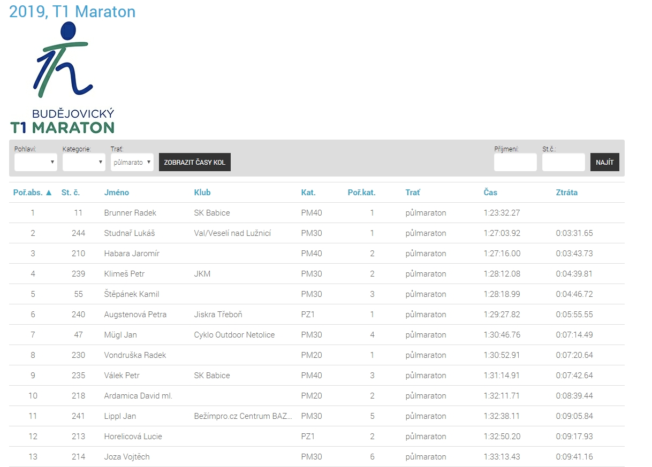Click SK Babice in Brunner Radek row

(x=212, y=213)
